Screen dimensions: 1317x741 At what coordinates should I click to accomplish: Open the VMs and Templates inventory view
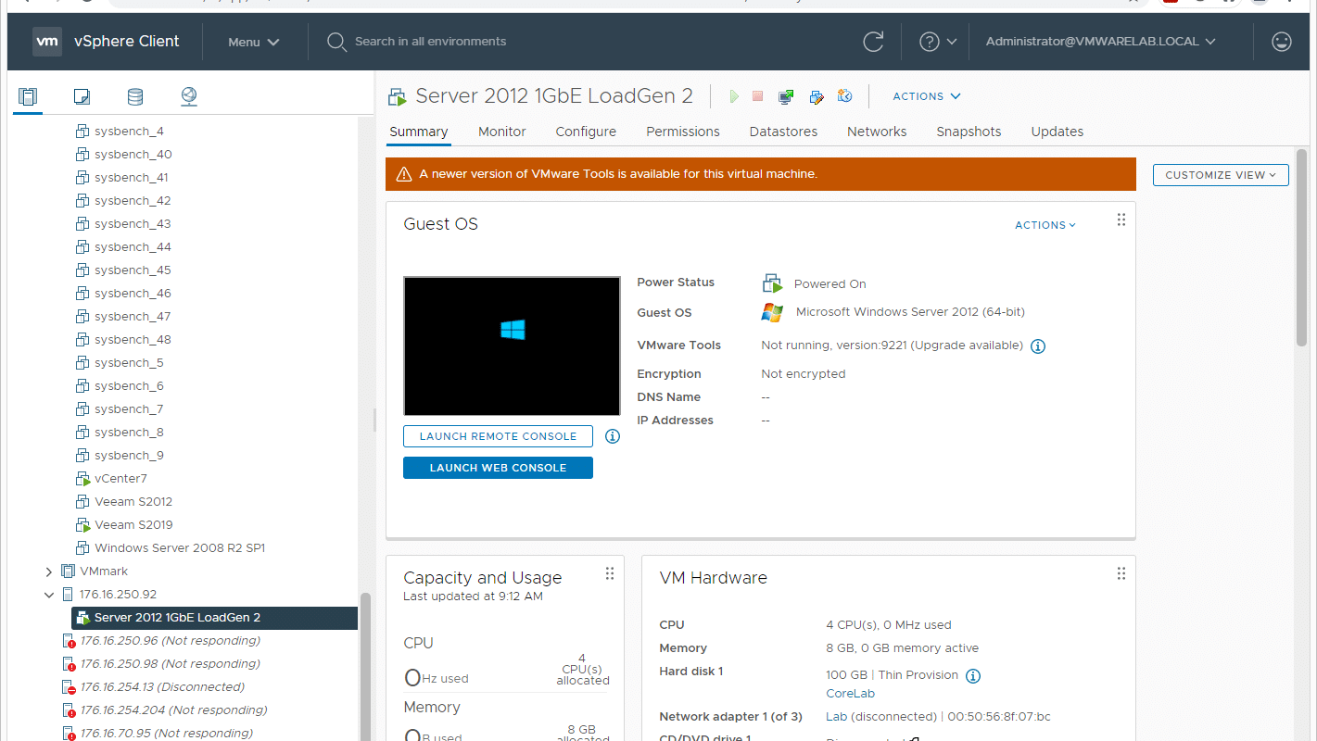[82, 96]
